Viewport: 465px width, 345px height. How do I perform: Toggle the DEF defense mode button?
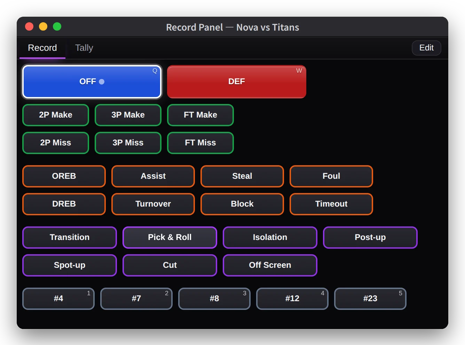pyautogui.click(x=237, y=82)
